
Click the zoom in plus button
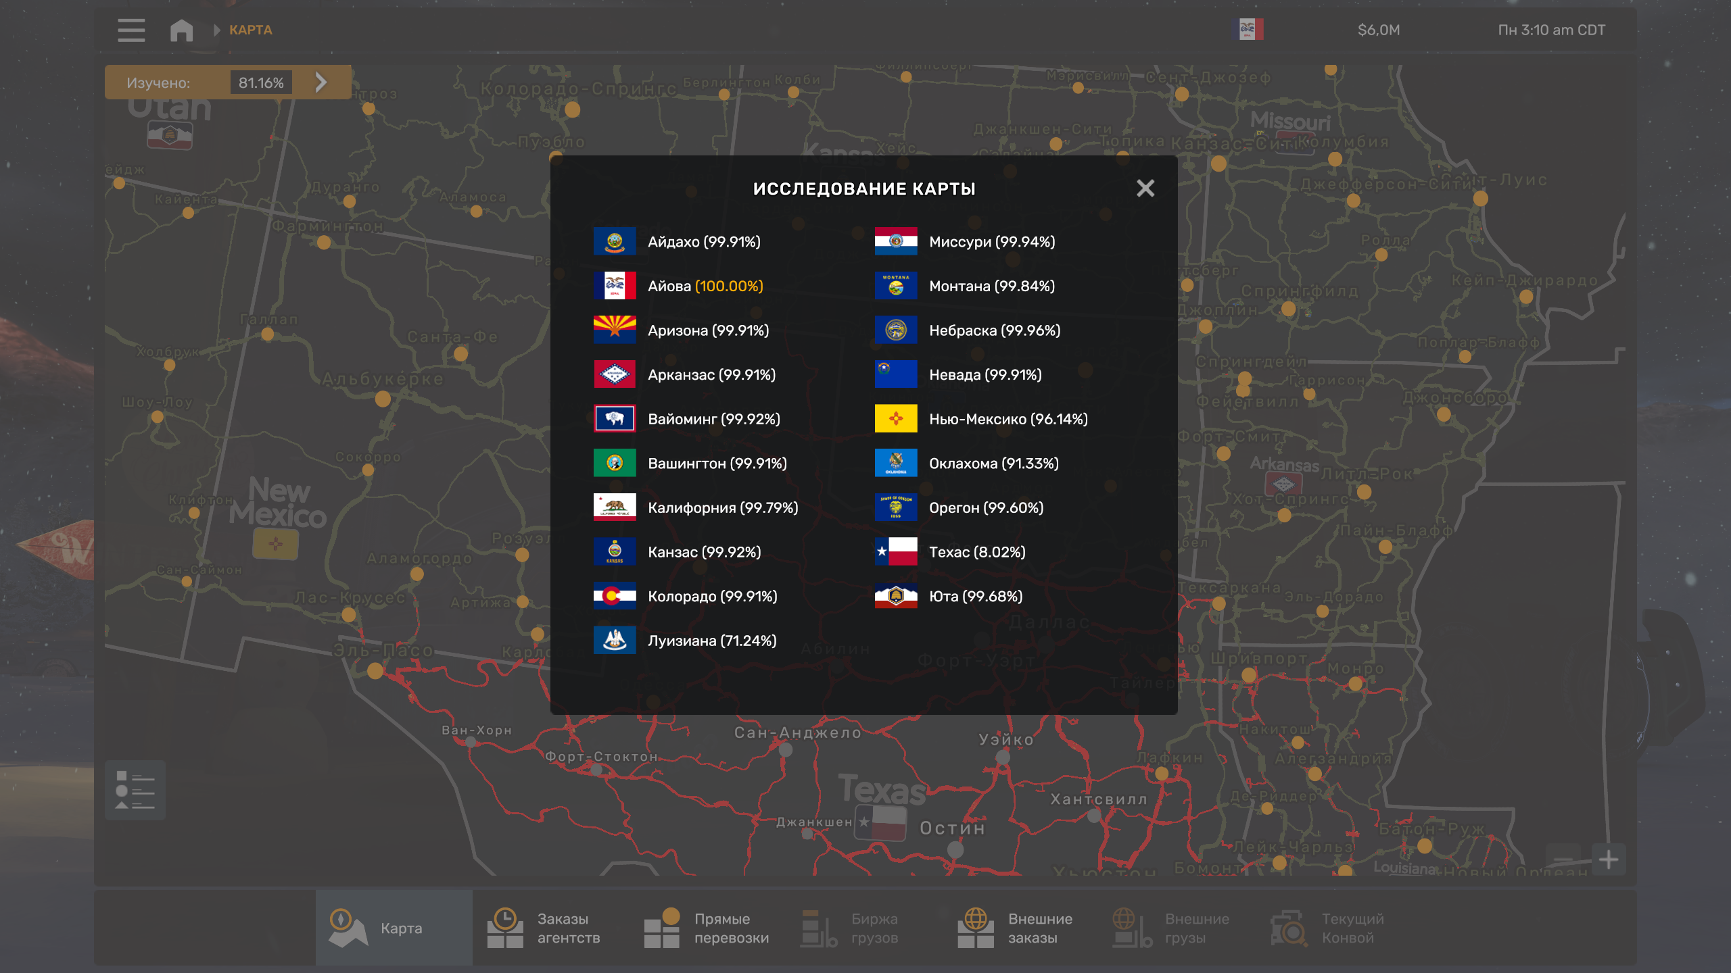click(1608, 859)
